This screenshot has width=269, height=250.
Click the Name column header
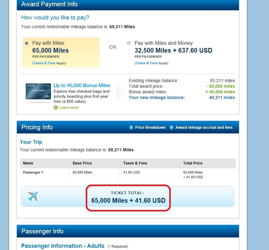click(28, 163)
